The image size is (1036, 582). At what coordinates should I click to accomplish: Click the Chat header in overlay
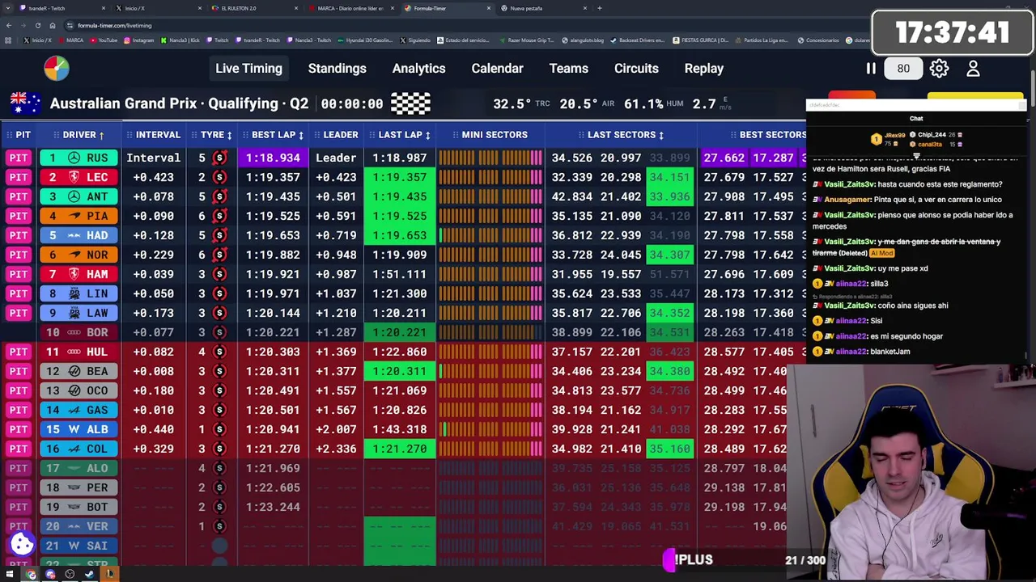(x=916, y=119)
